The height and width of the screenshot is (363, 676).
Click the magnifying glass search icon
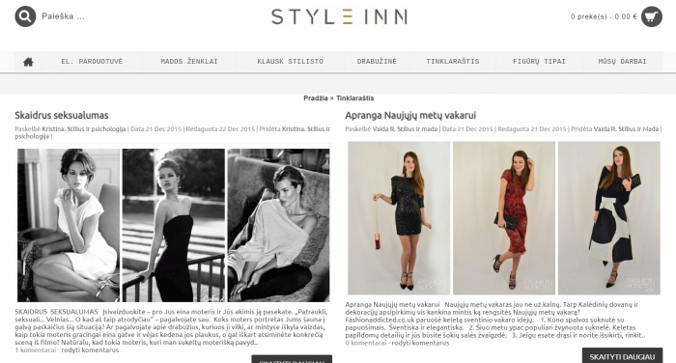[25, 16]
